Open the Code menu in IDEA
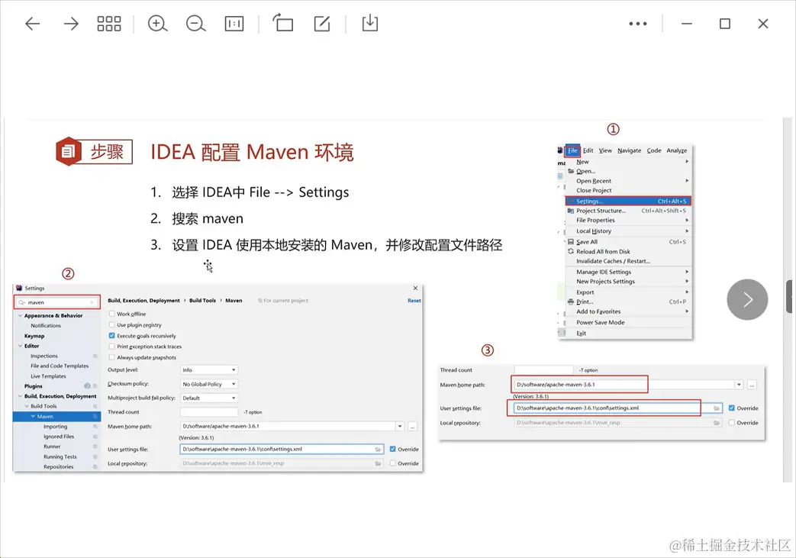The image size is (796, 558). tap(654, 150)
